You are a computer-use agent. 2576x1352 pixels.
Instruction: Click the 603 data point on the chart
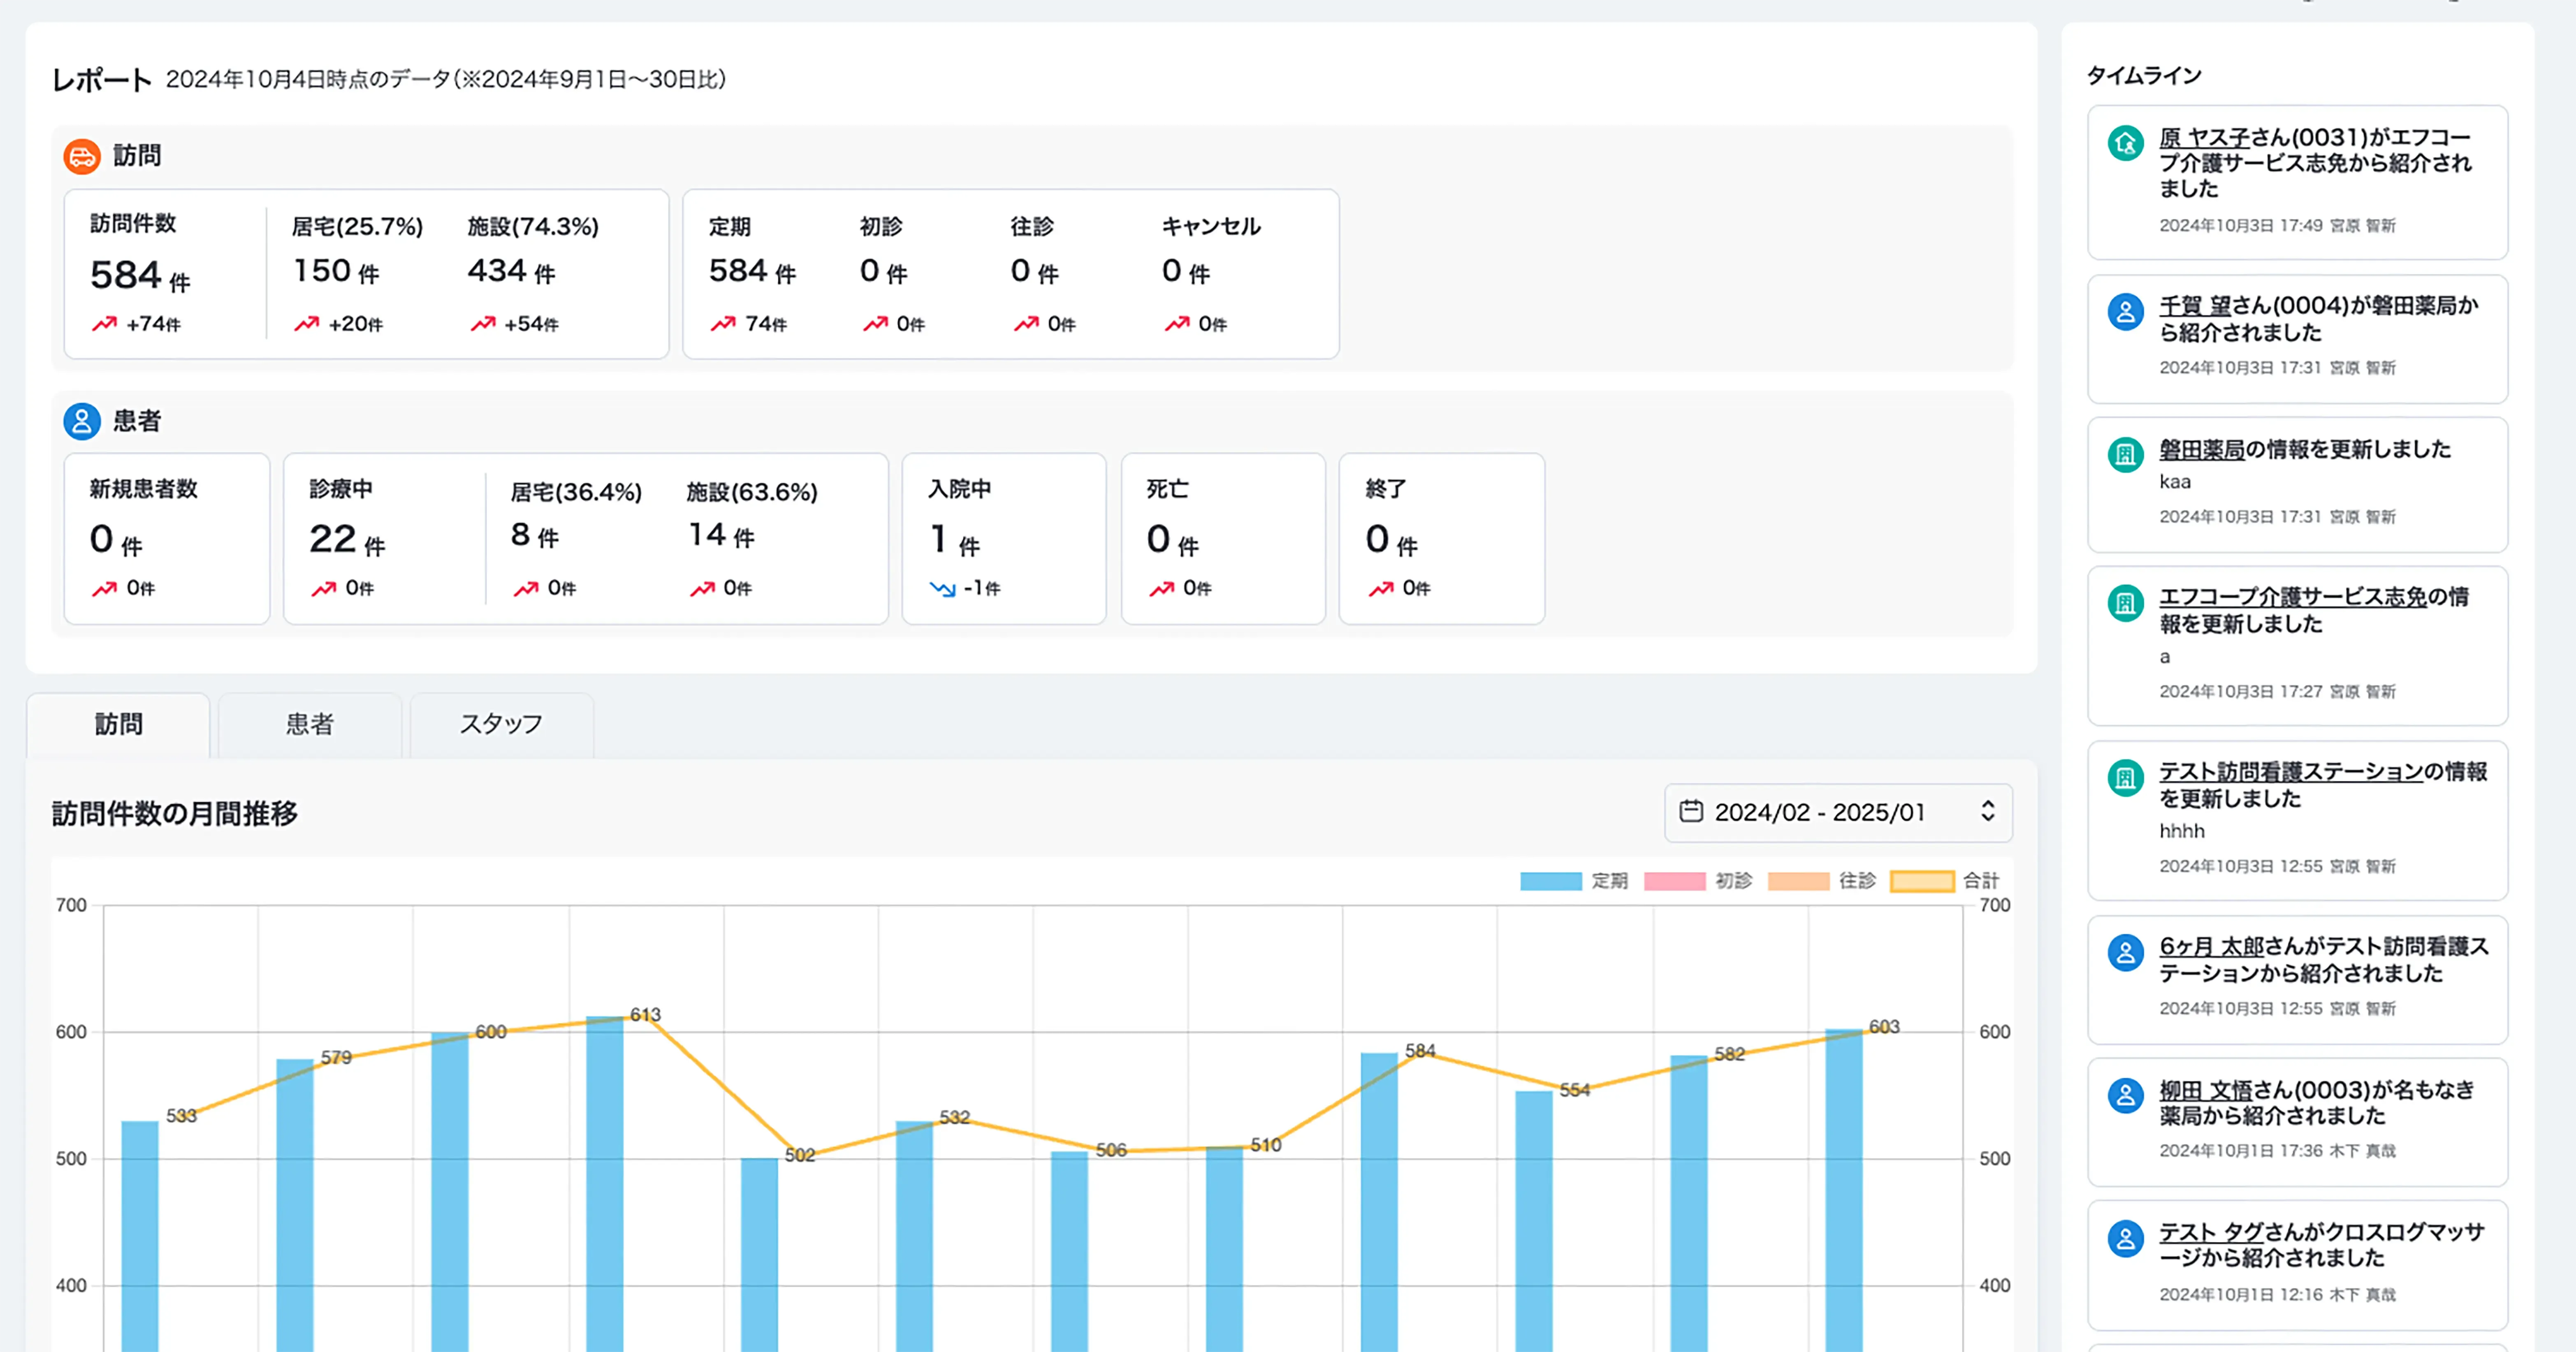coord(1884,1028)
